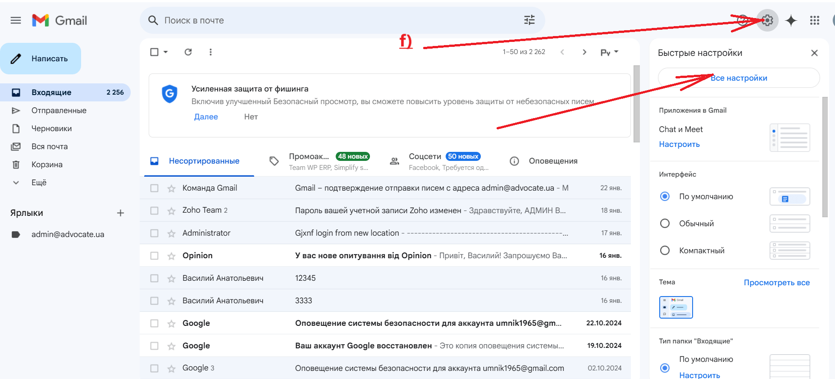Tick checkbox for Zoho Team message
Viewport: 835px width, 379px height.
[154, 210]
